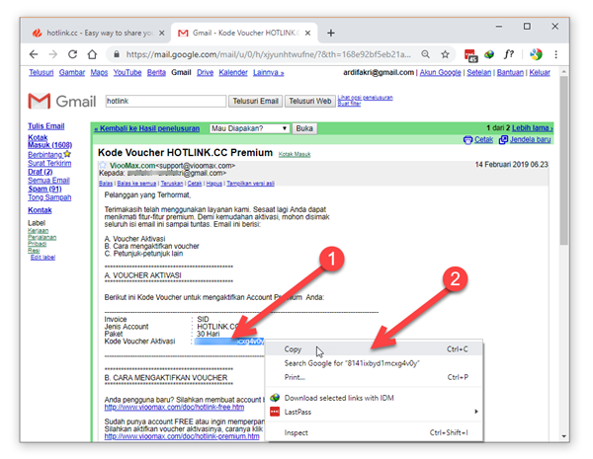593x459 pixels.
Task: Reload the page with the refresh icon
Action: coord(72,54)
